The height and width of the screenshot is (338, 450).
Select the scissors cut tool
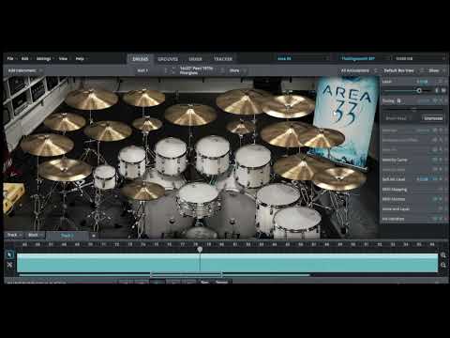(9, 265)
